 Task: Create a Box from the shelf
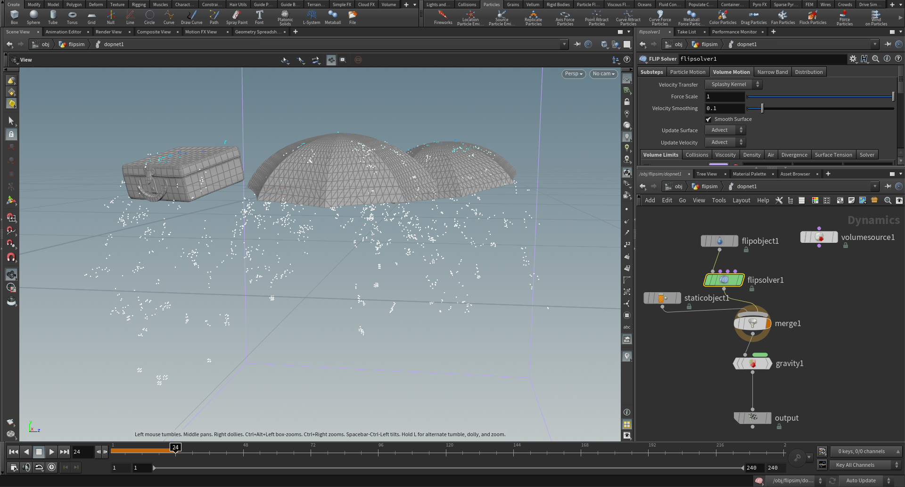coord(14,17)
